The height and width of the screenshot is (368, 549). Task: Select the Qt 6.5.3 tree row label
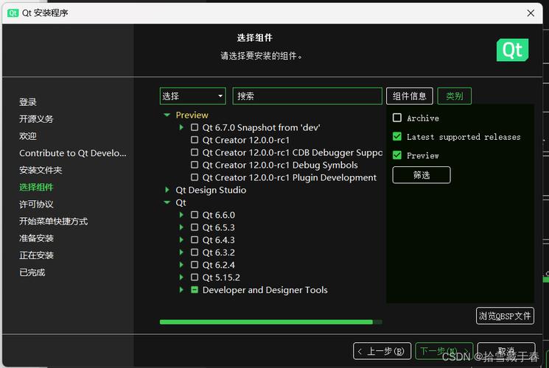pos(218,227)
